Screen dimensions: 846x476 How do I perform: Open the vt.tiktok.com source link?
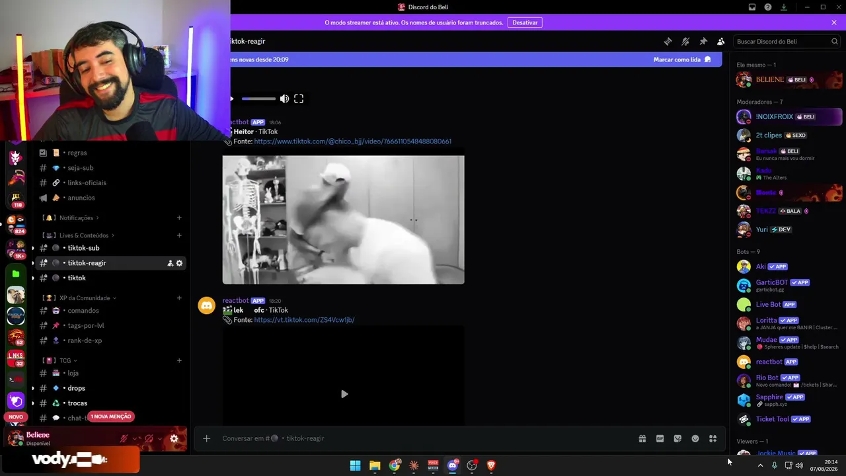coord(304,320)
